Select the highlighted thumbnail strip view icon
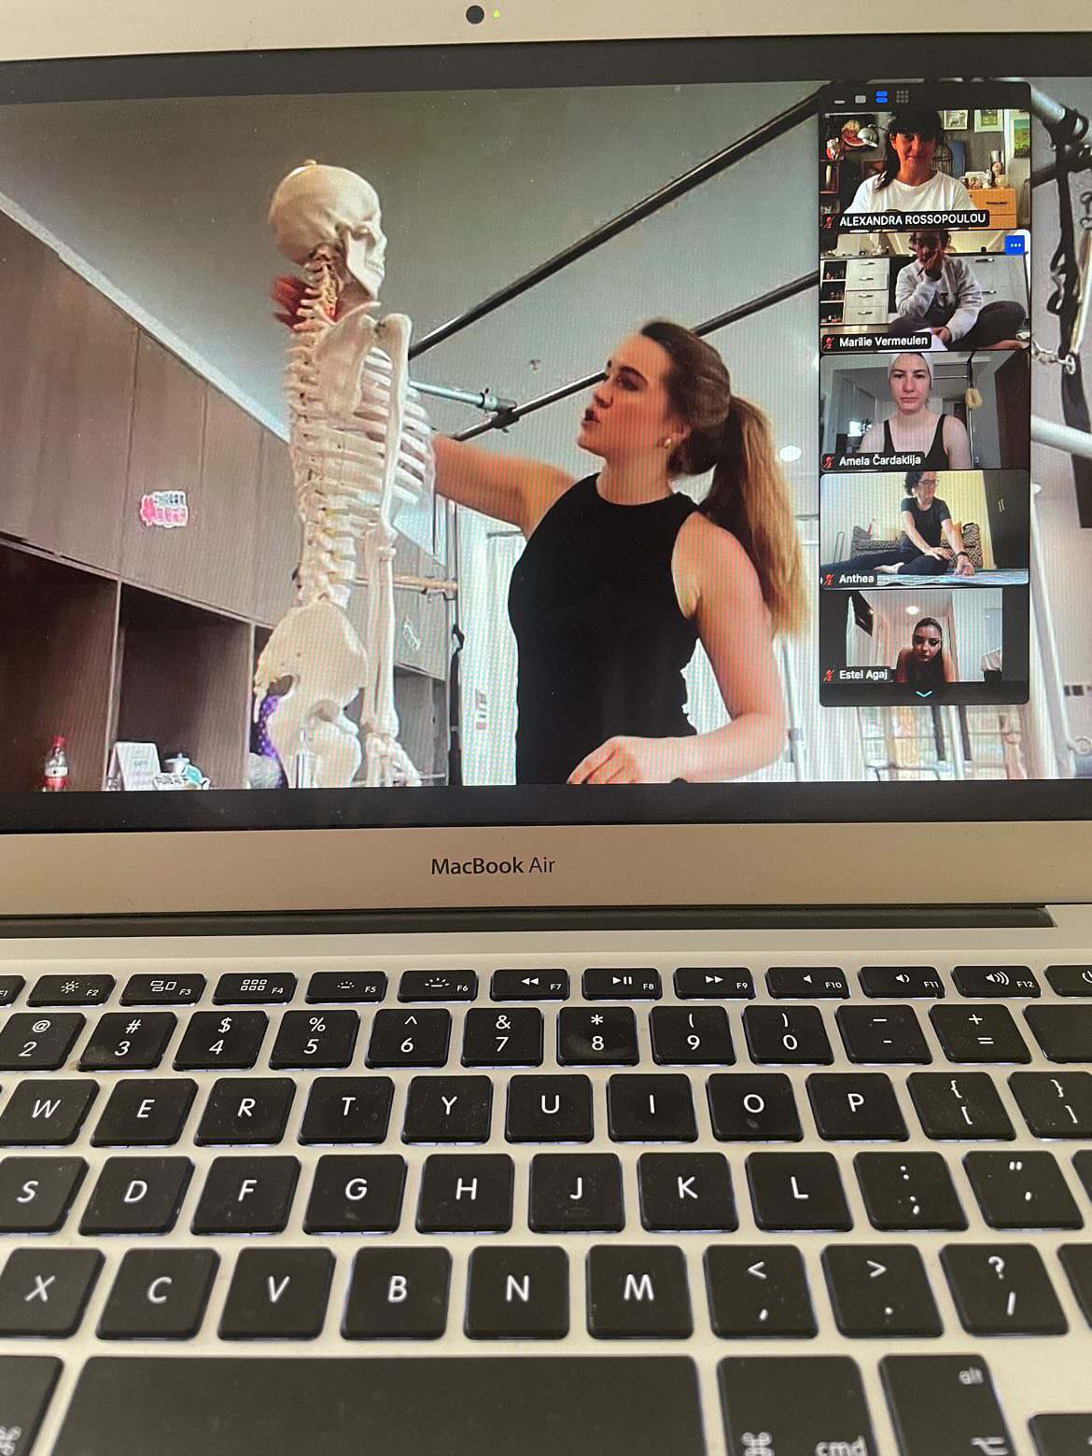The height and width of the screenshot is (1456, 1092). pyautogui.click(x=882, y=97)
